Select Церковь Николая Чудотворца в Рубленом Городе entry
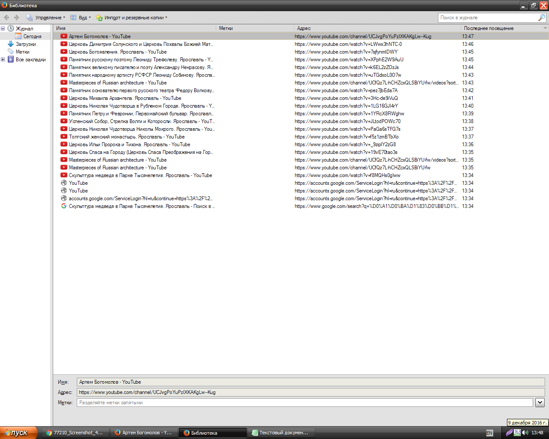 301,106
